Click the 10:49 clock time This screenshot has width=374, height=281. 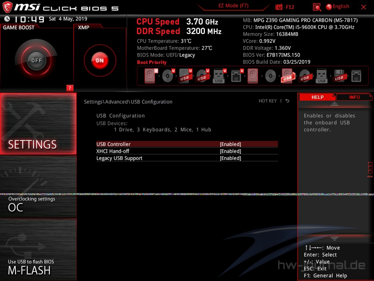click(30, 19)
